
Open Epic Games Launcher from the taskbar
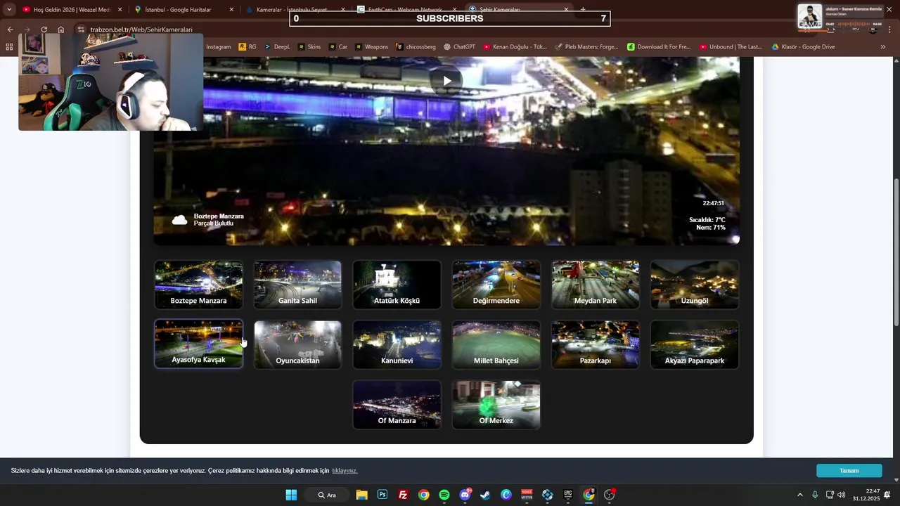[568, 495]
